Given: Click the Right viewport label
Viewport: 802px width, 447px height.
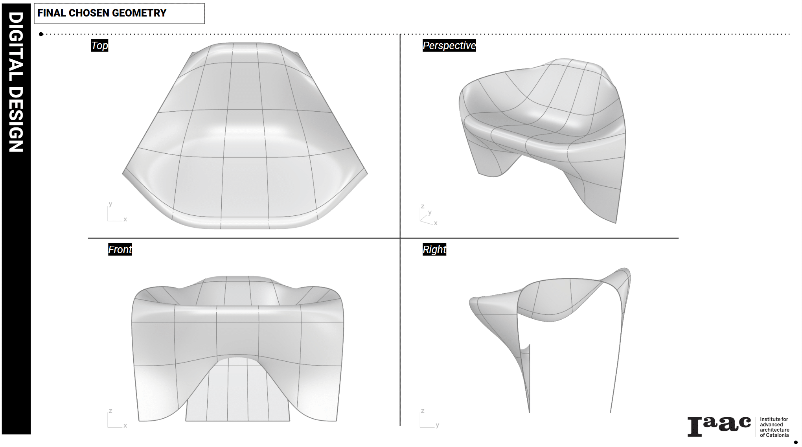Looking at the screenshot, I should click(434, 249).
